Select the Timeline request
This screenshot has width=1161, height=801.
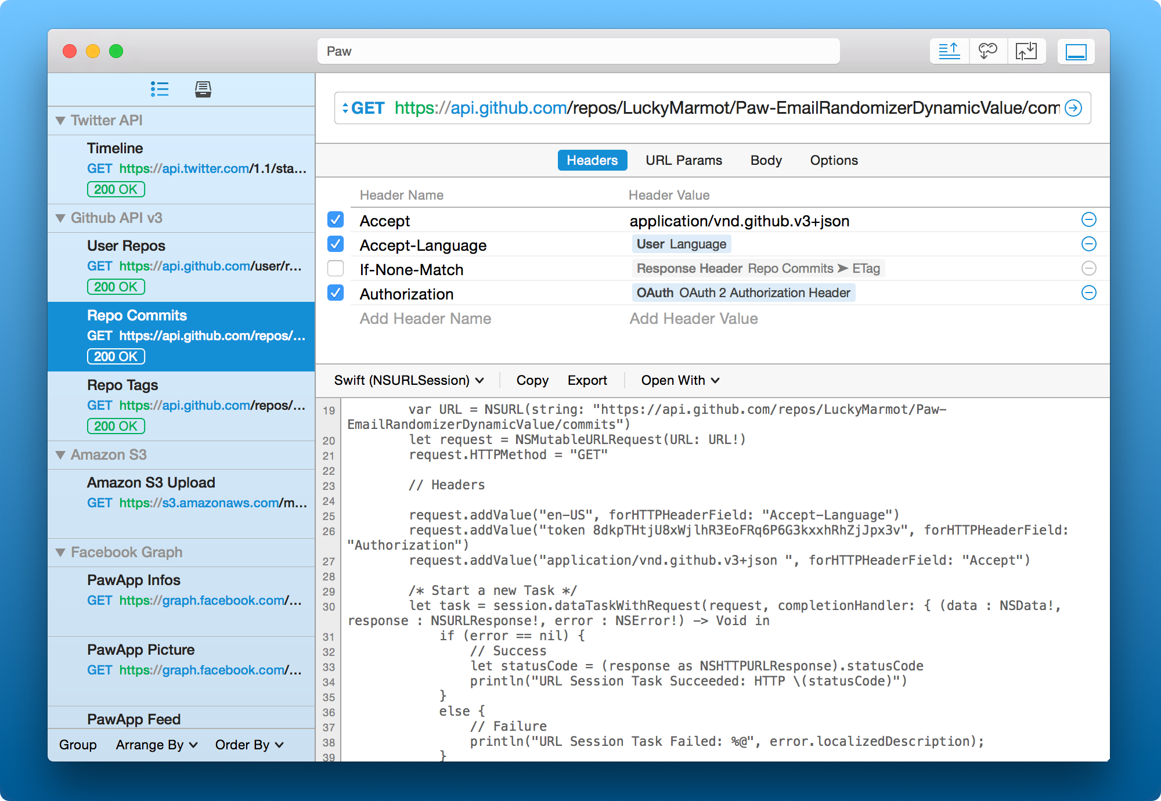[x=181, y=169]
